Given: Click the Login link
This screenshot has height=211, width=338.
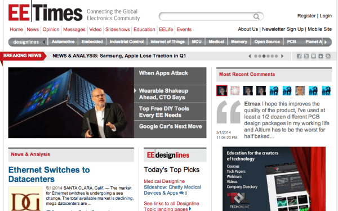Looking at the screenshot, I should (x=326, y=16).
